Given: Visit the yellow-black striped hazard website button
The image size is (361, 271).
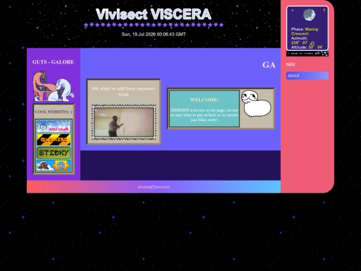Looking at the screenshot, I should 53,140.
